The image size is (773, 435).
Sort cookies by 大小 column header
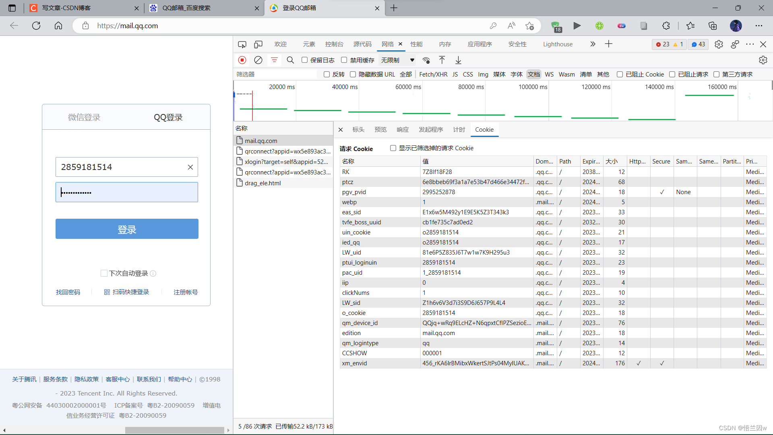pyautogui.click(x=614, y=162)
